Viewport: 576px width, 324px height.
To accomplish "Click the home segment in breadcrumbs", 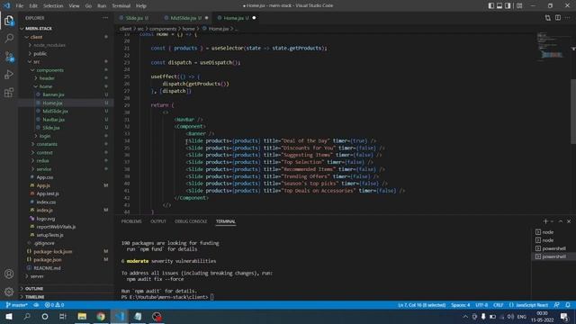I will (188, 28).
